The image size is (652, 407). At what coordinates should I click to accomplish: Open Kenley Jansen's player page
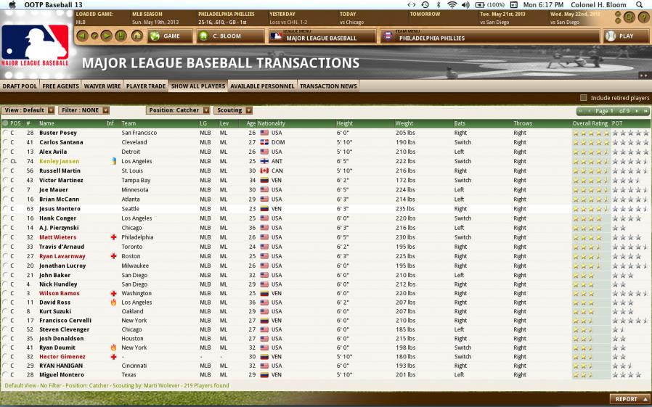coord(59,161)
